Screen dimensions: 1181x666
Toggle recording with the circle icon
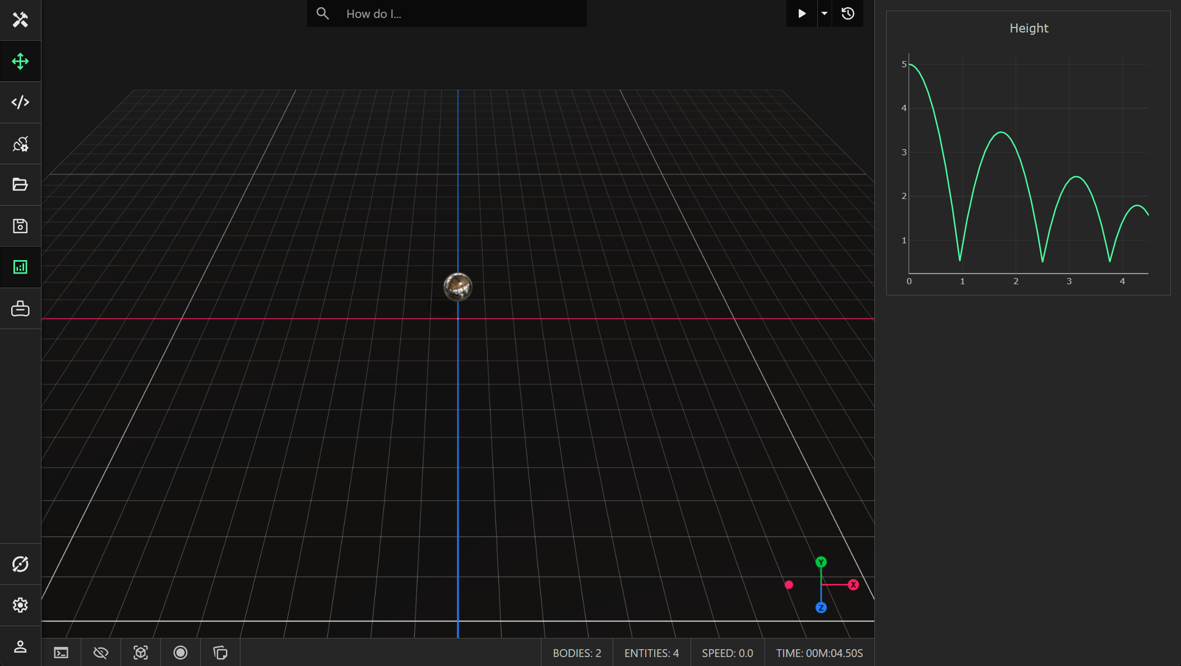180,653
